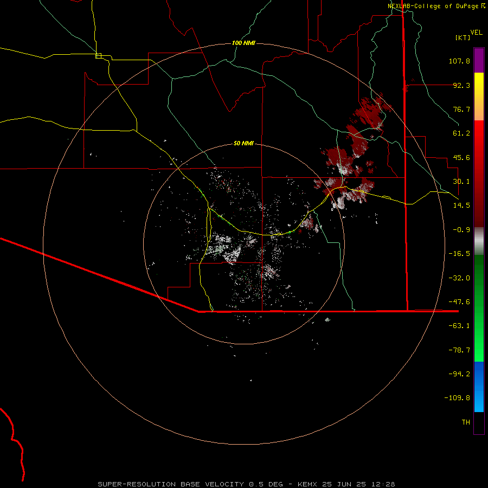This screenshot has height=488, width=488.
Task: Click the blue segment of the color bar
Action: (479, 387)
